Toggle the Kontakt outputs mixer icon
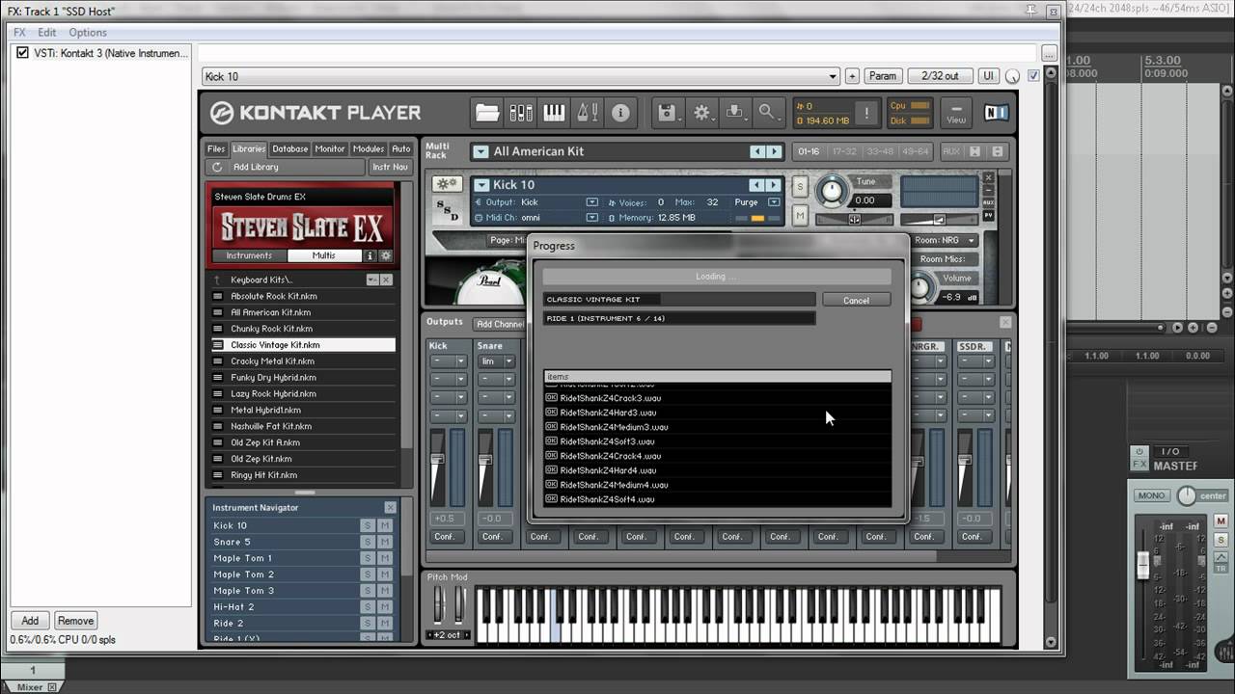The height and width of the screenshot is (694, 1235). (521, 113)
